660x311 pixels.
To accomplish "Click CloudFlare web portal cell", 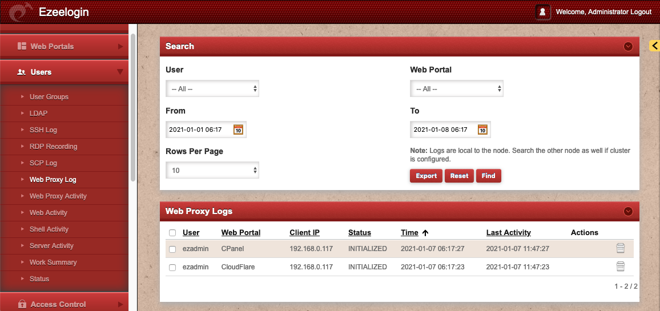I will (238, 267).
